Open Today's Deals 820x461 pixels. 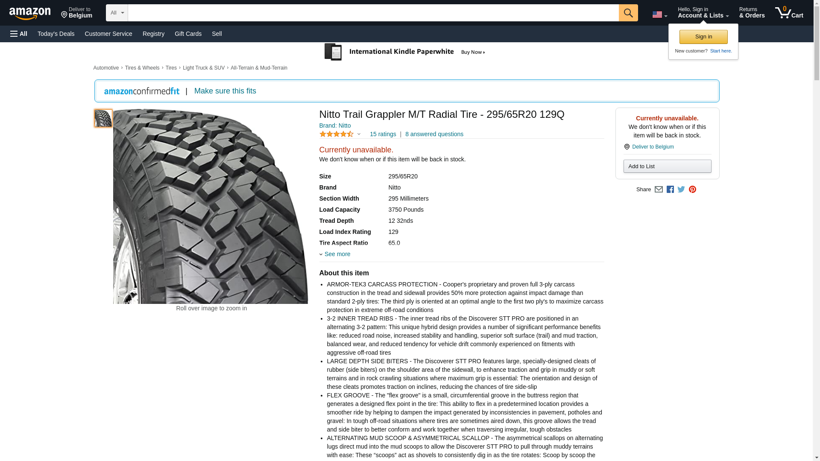coord(56,34)
